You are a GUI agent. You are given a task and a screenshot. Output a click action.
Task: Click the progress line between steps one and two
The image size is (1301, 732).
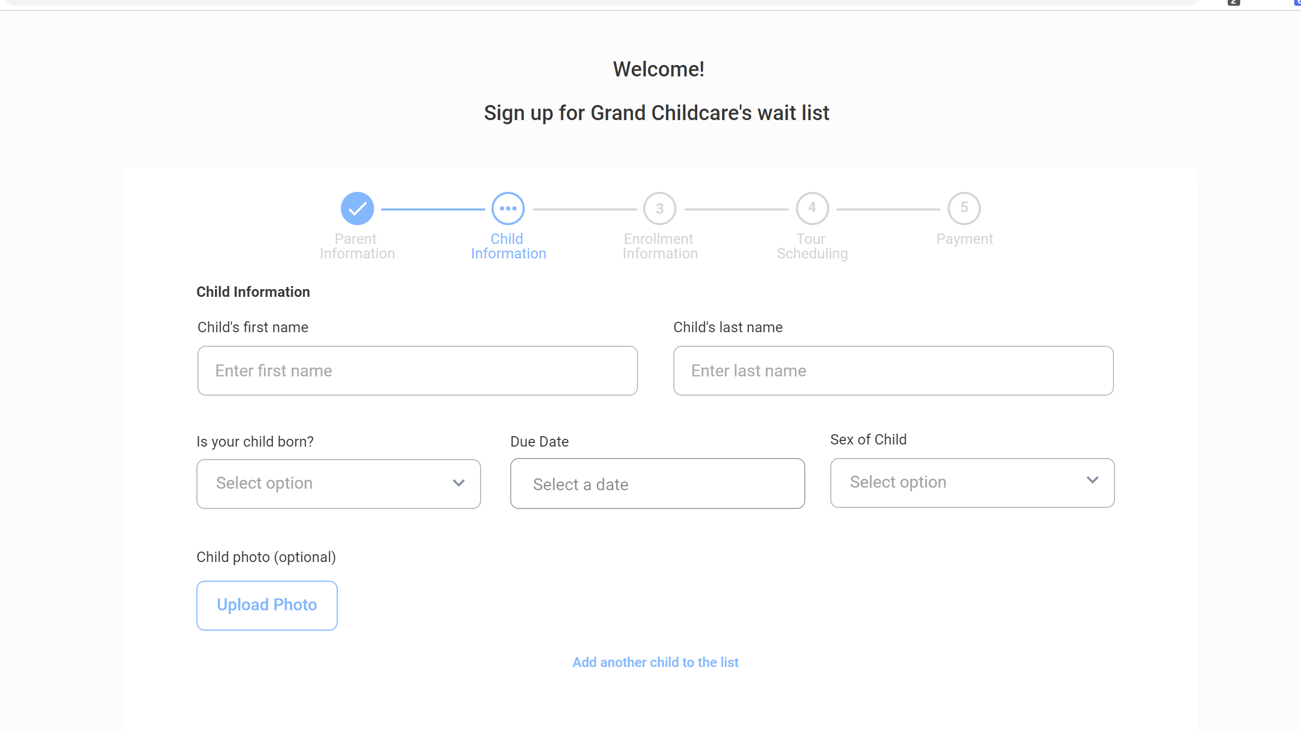(x=433, y=209)
